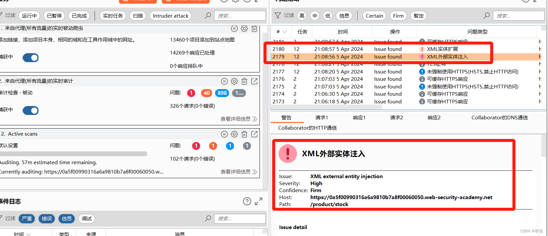548x236 pixels.
Task: Open 查看详细信息 for Active scans task
Action: pyautogui.click(x=239, y=172)
